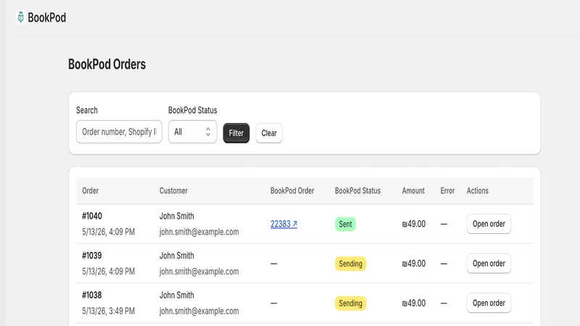Open order for row #1039
The height and width of the screenshot is (326, 580).
(489, 263)
